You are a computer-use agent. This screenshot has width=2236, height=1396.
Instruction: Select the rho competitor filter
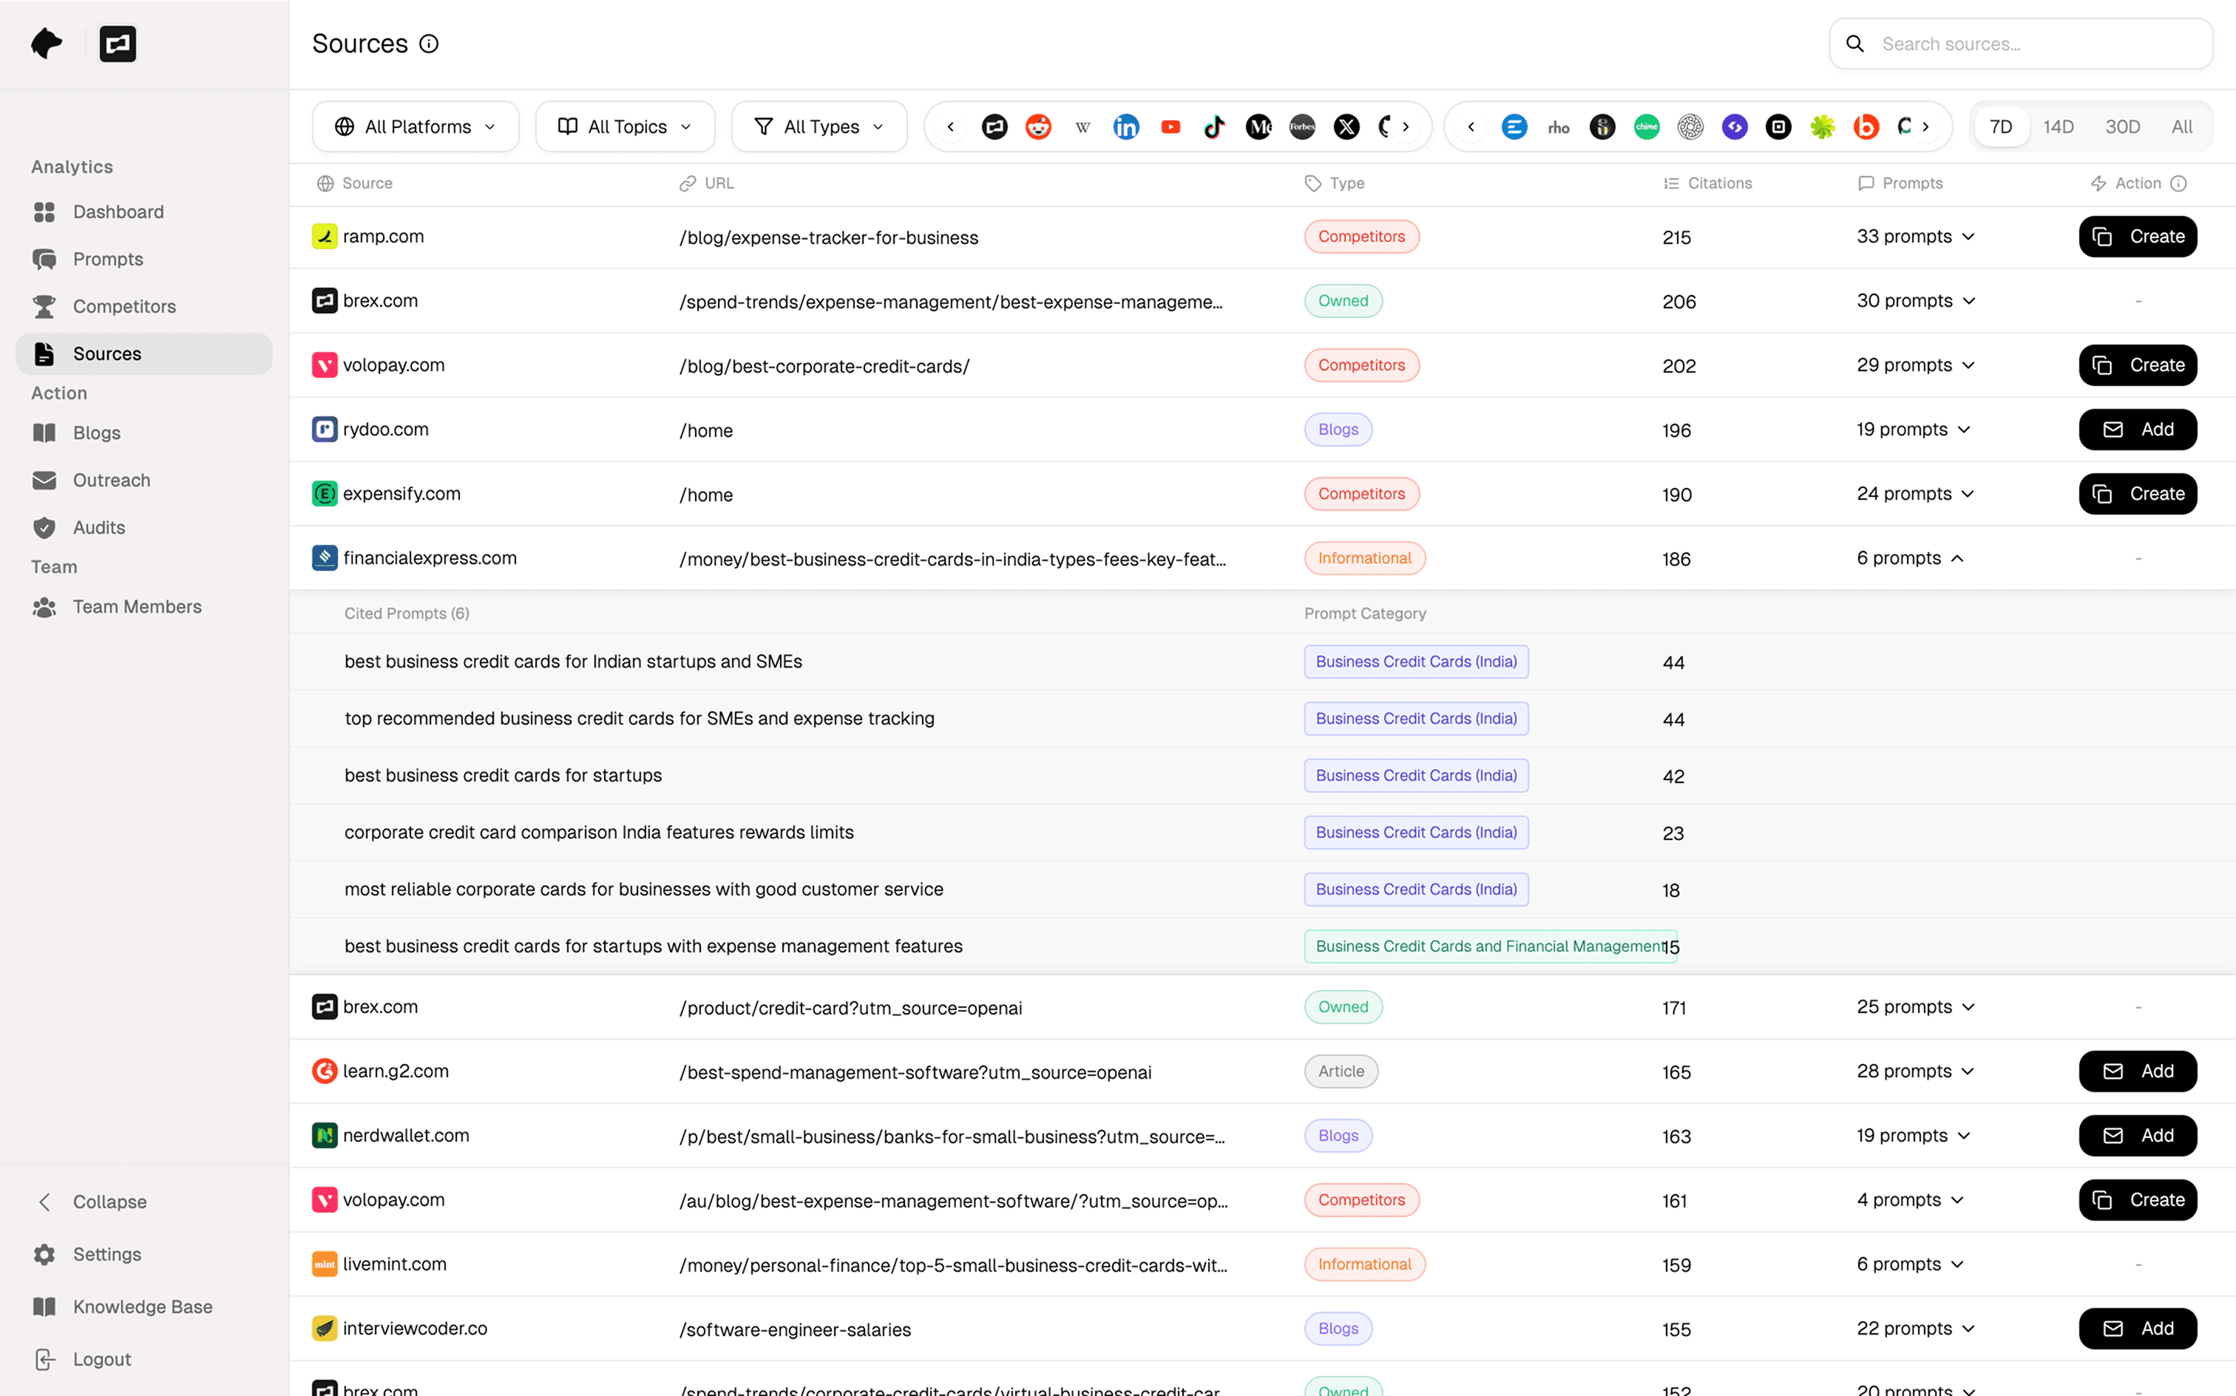tap(1559, 126)
